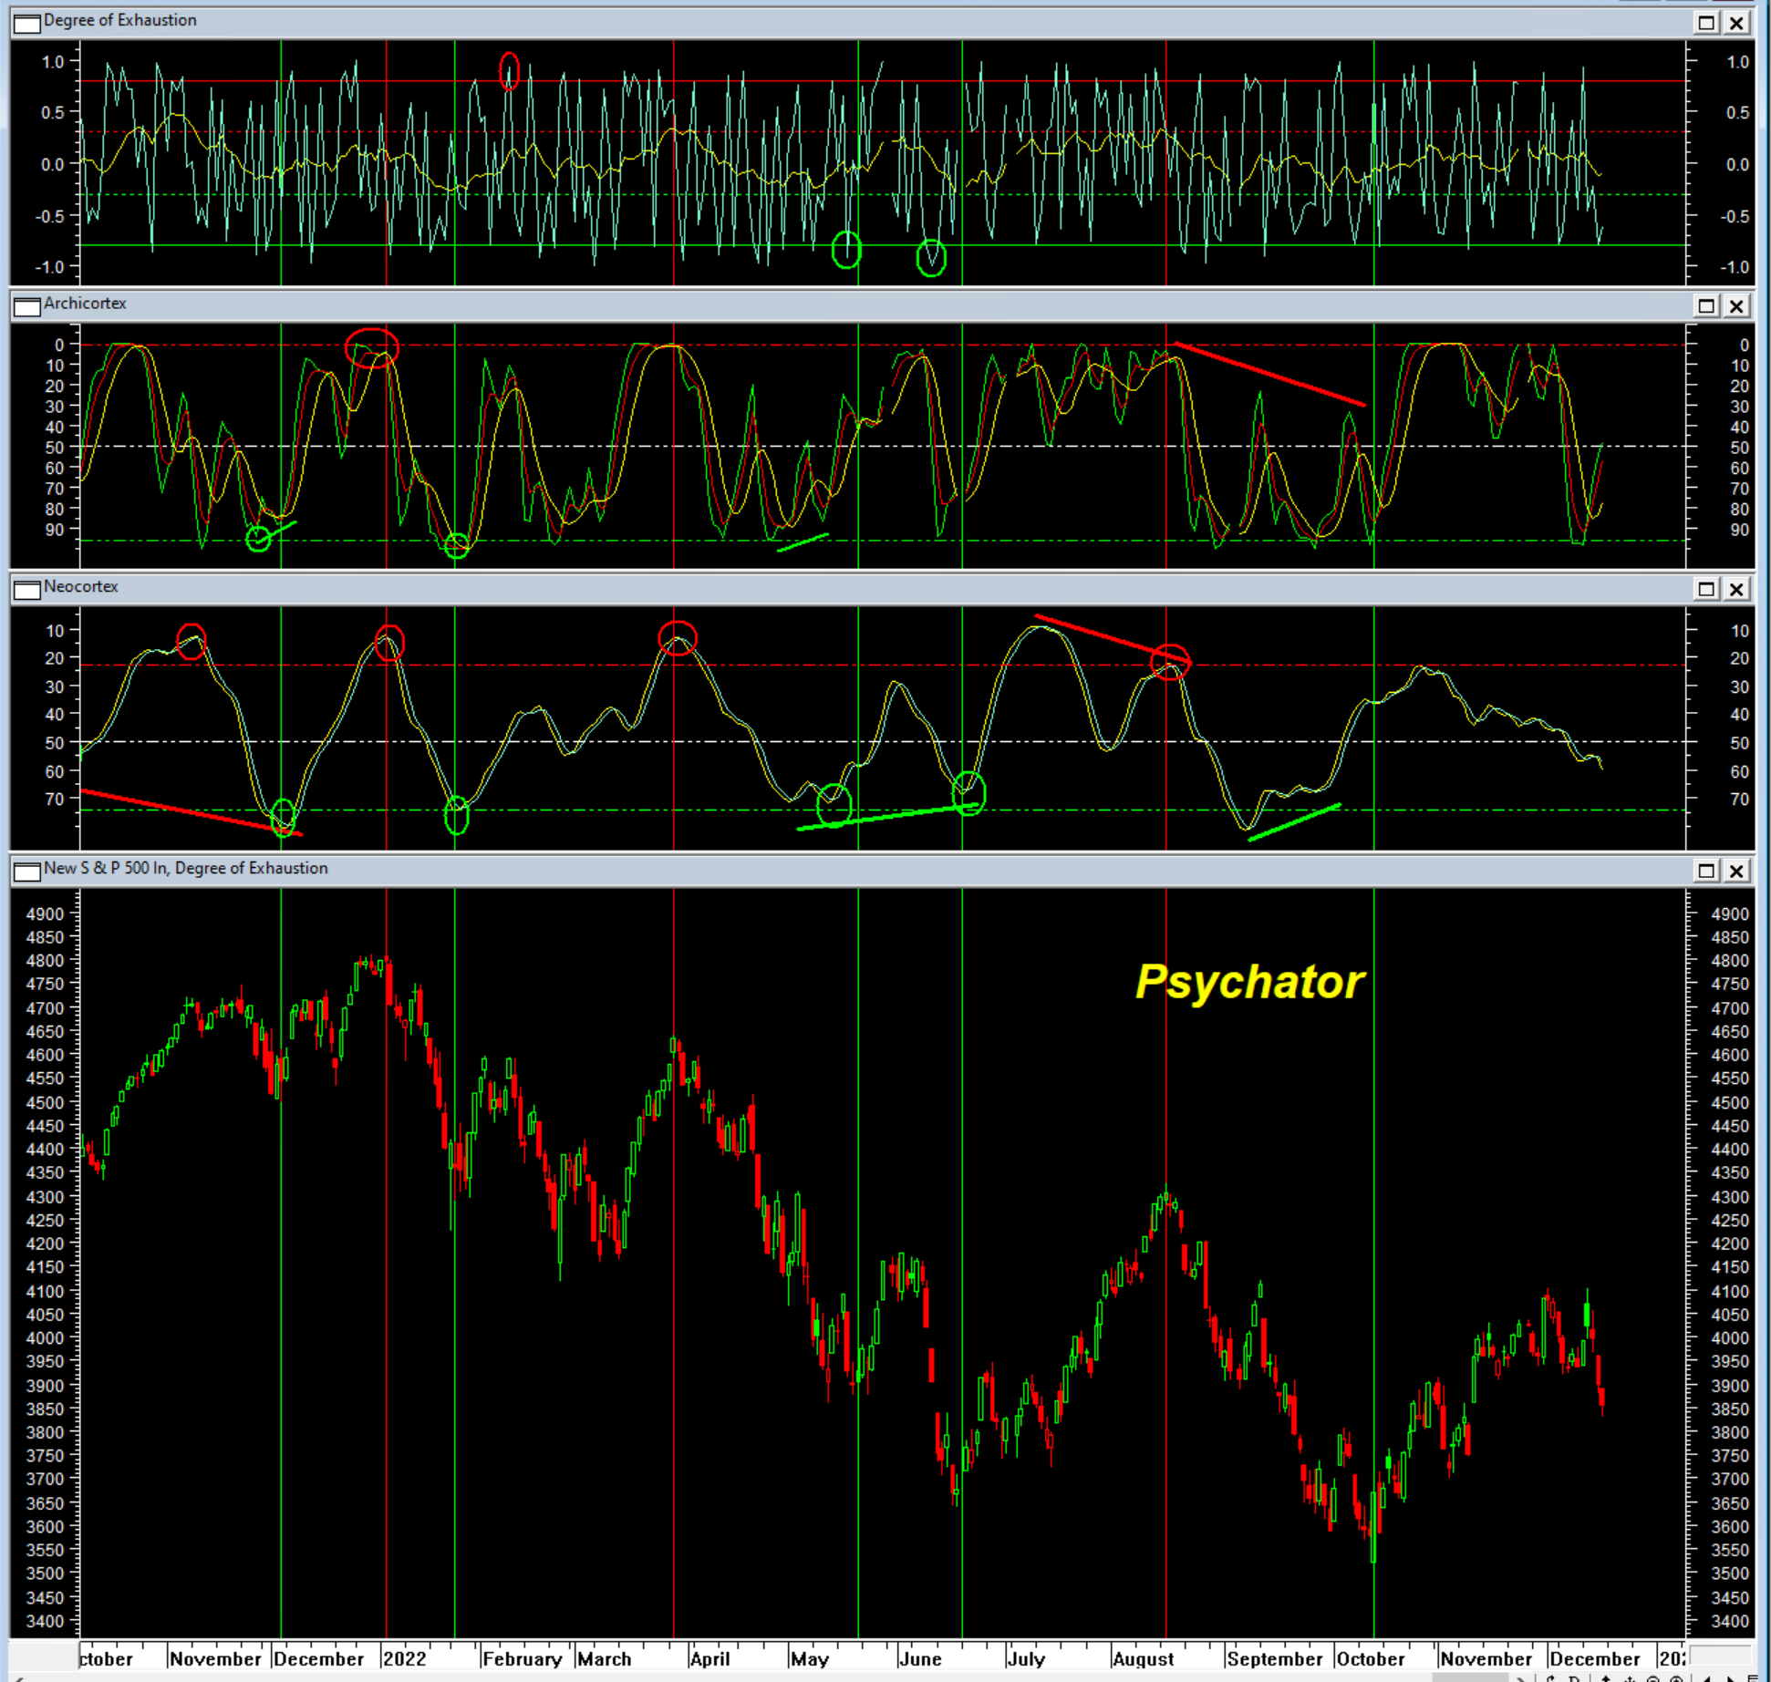Image resolution: width=1771 pixels, height=1682 pixels.
Task: Click the empty box right of date axis
Action: [x=1720, y=1656]
